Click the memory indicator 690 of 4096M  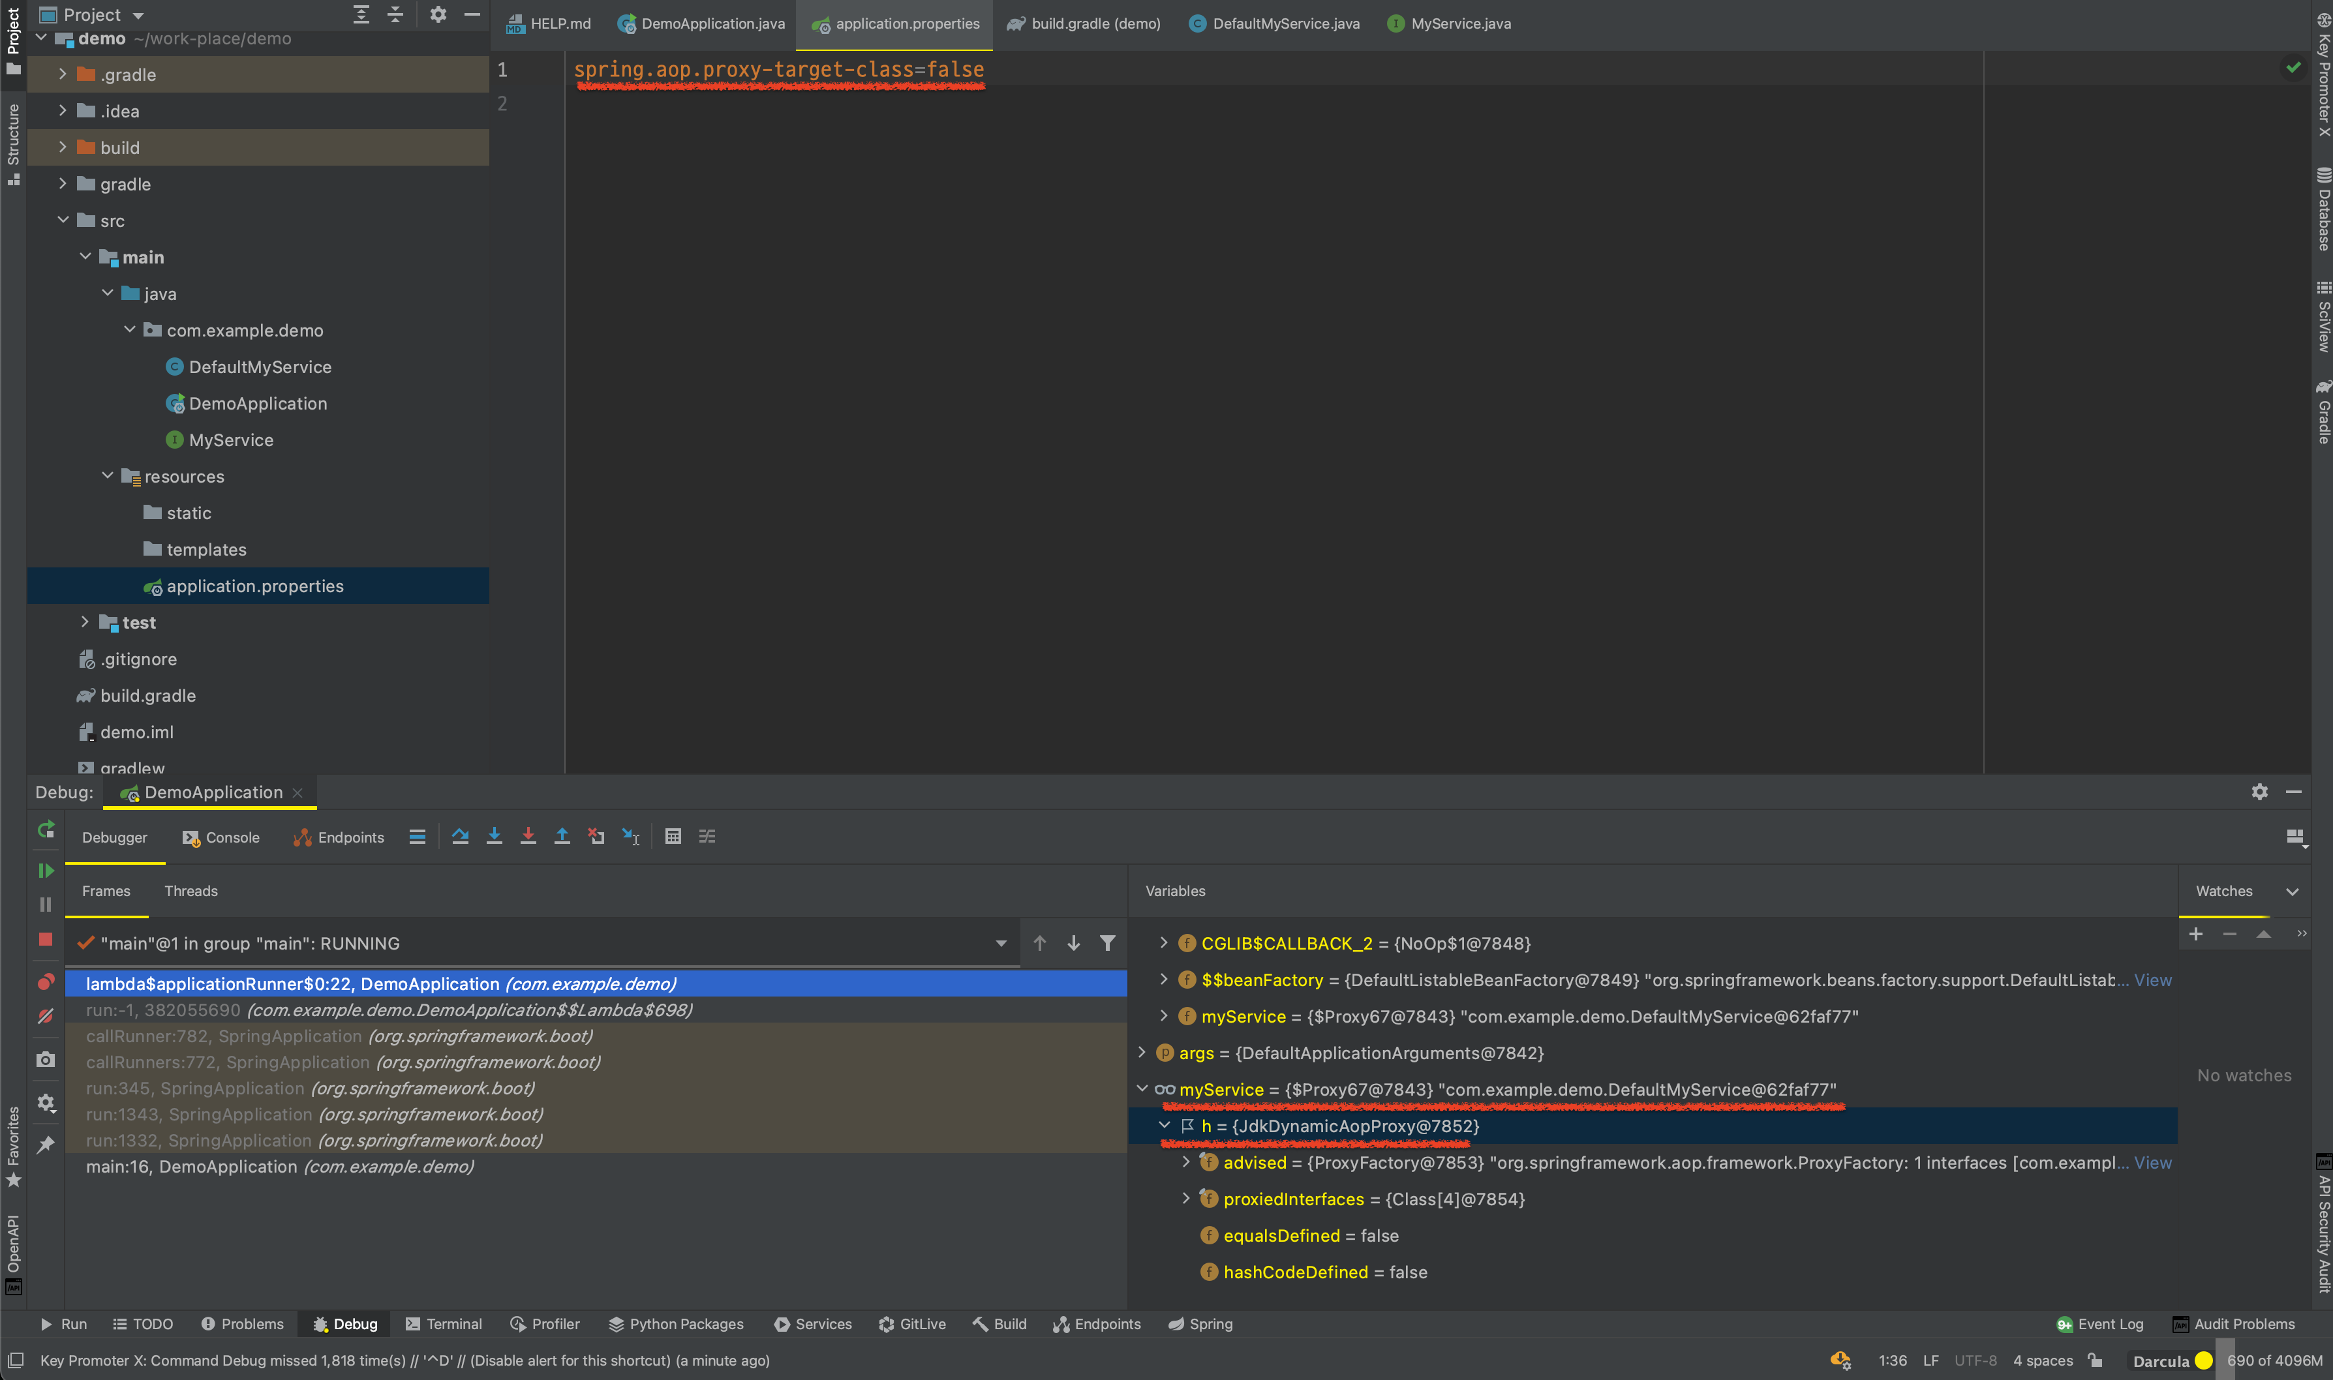(2274, 1360)
